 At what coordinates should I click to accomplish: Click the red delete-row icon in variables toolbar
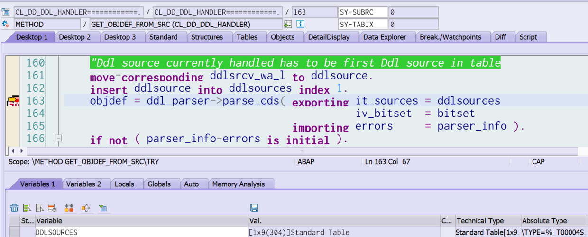coord(52,208)
